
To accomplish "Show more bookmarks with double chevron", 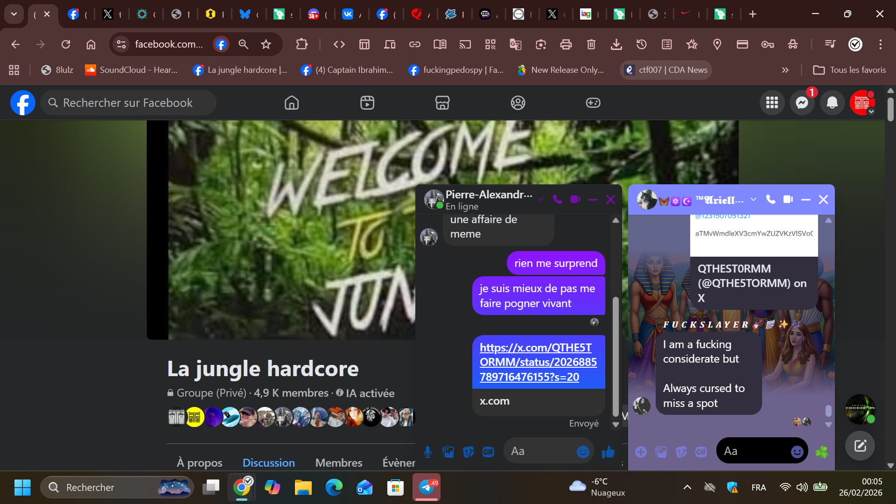I will click(x=785, y=70).
